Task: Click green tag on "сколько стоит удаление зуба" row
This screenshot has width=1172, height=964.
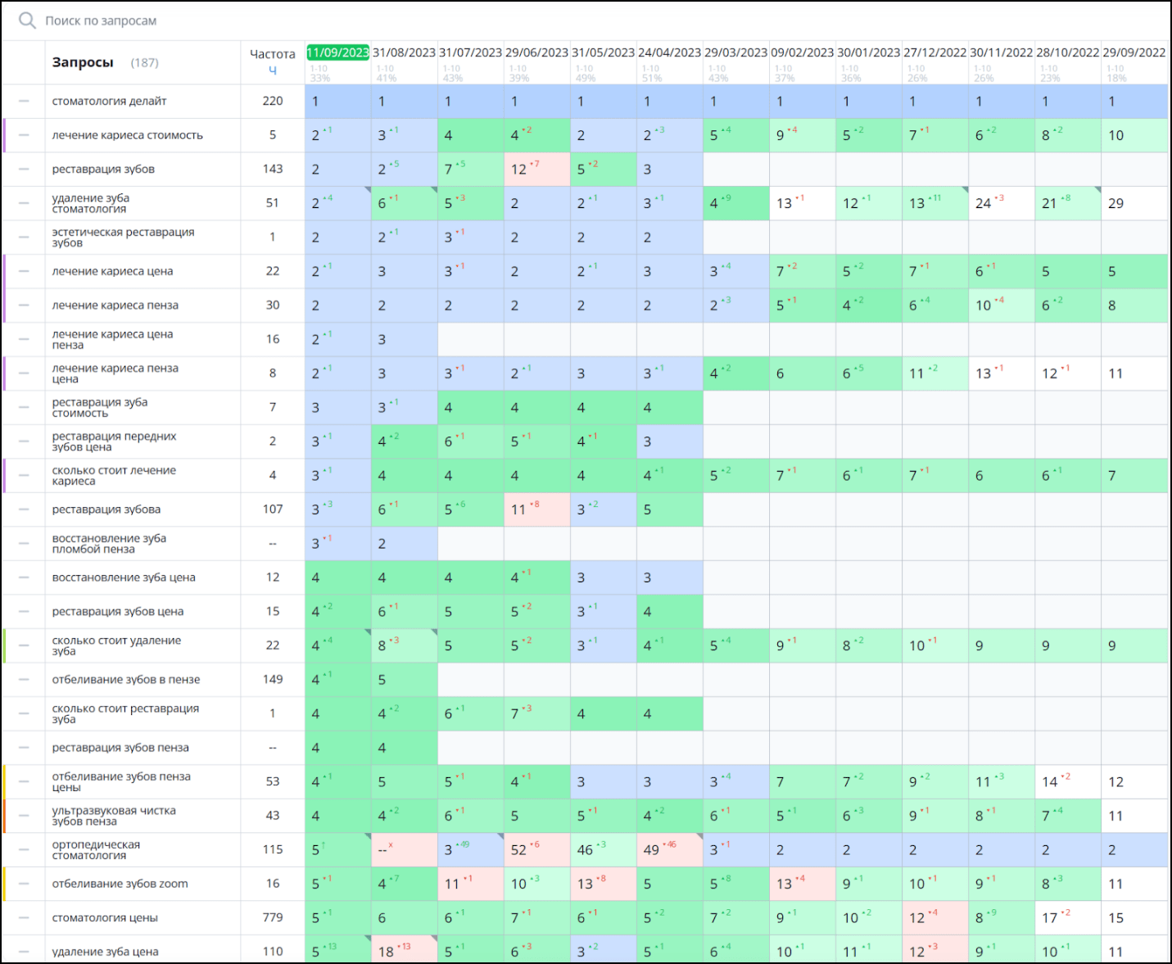Action: 5,645
